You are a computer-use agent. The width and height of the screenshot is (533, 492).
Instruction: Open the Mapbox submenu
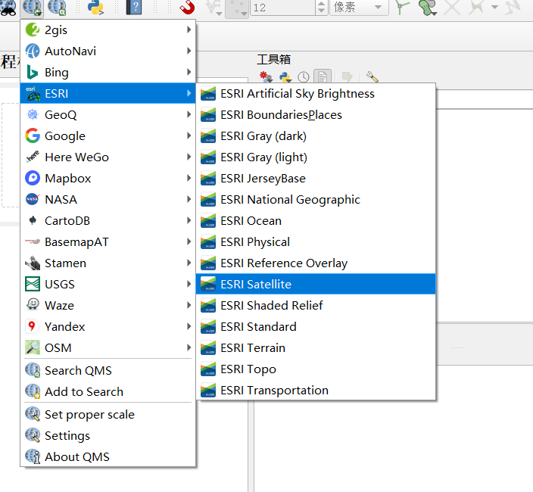pos(108,178)
